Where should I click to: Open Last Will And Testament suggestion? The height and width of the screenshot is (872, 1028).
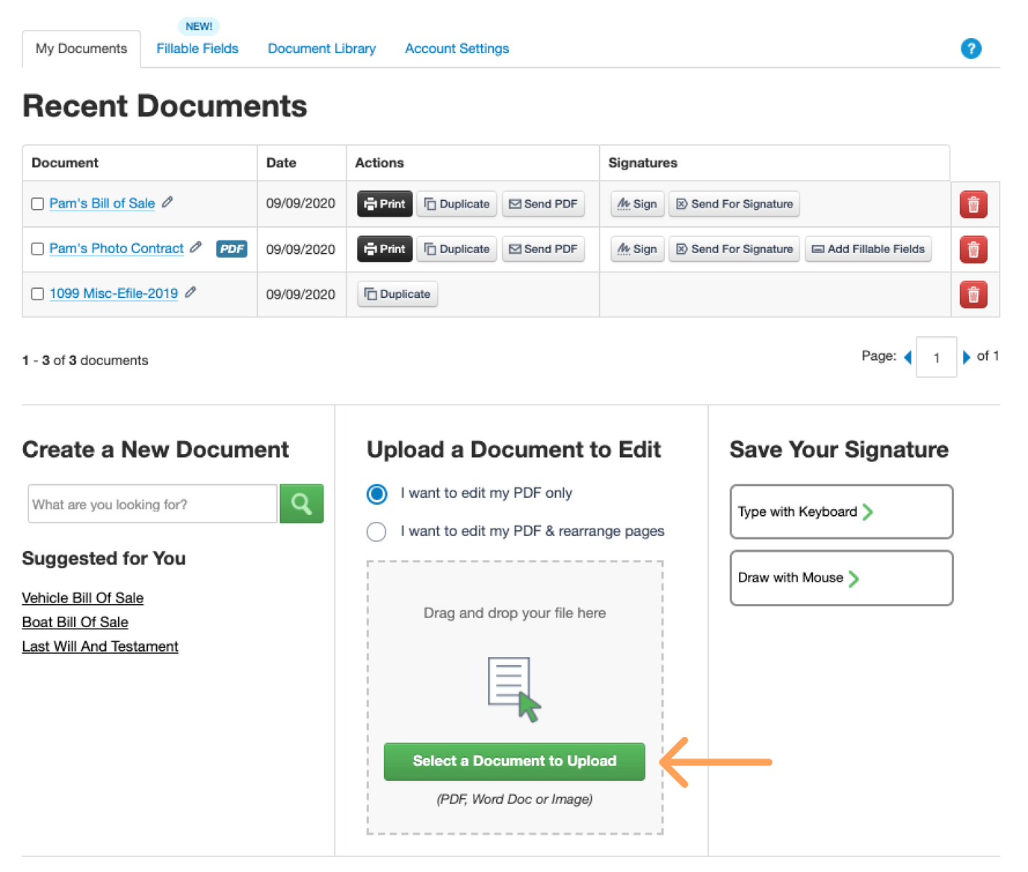point(100,647)
